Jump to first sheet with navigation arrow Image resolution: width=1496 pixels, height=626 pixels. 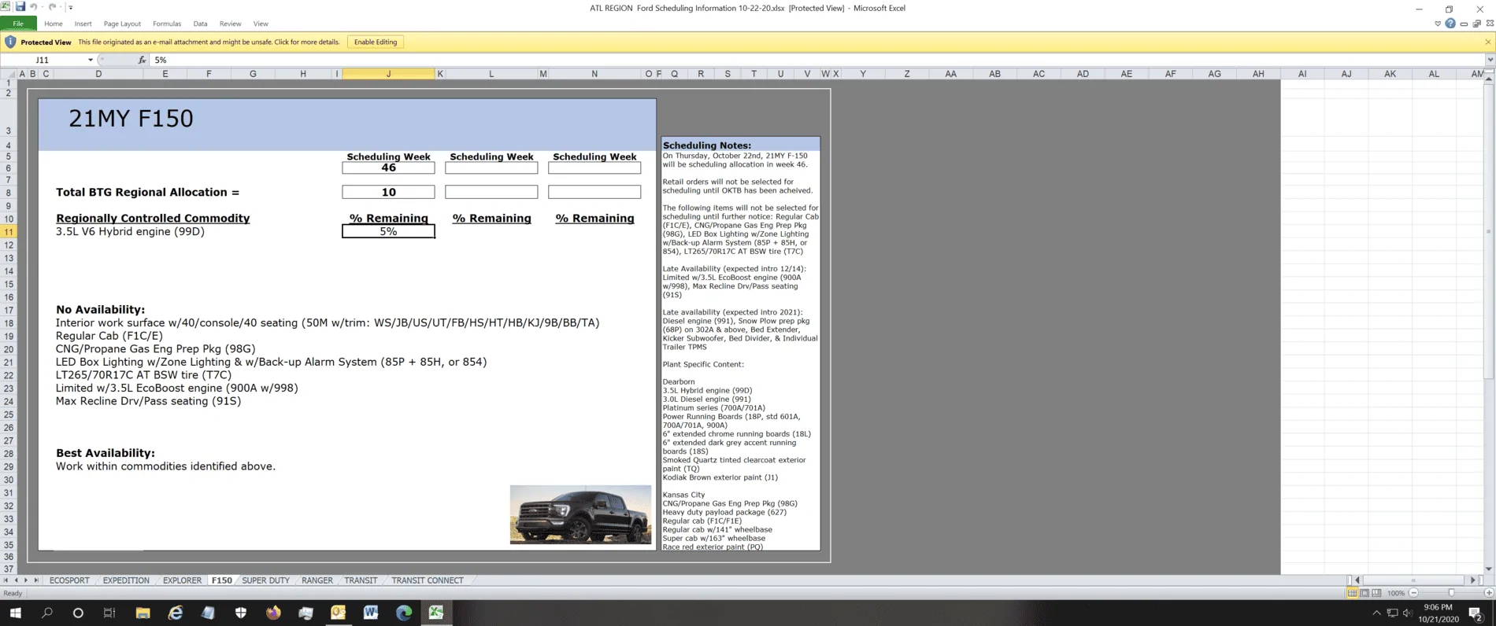point(6,580)
